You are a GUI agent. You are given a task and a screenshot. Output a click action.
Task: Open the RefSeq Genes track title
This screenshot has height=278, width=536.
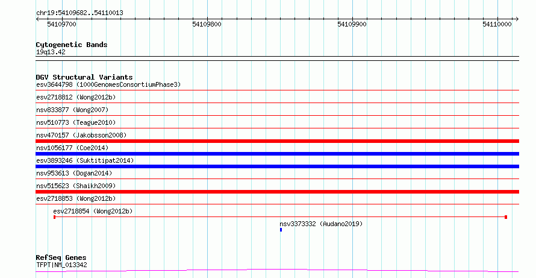pos(61,257)
